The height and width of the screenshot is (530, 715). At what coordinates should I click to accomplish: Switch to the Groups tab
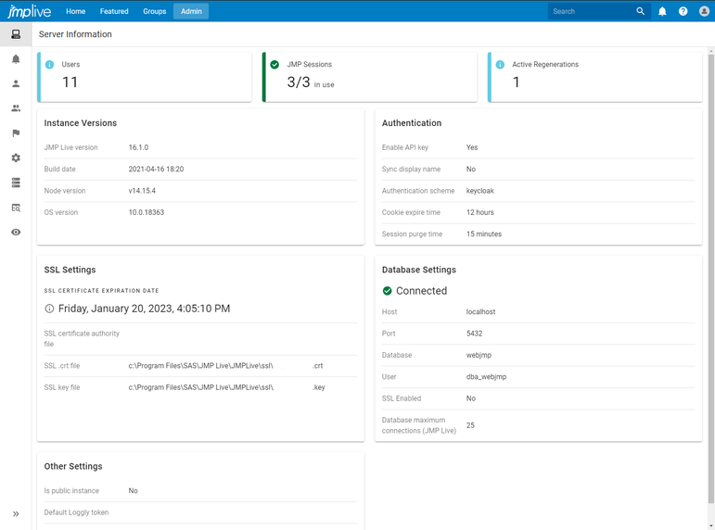pos(155,11)
